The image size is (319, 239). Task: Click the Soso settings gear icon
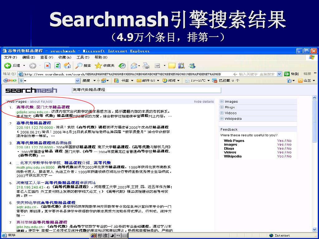pyautogui.click(x=289, y=81)
